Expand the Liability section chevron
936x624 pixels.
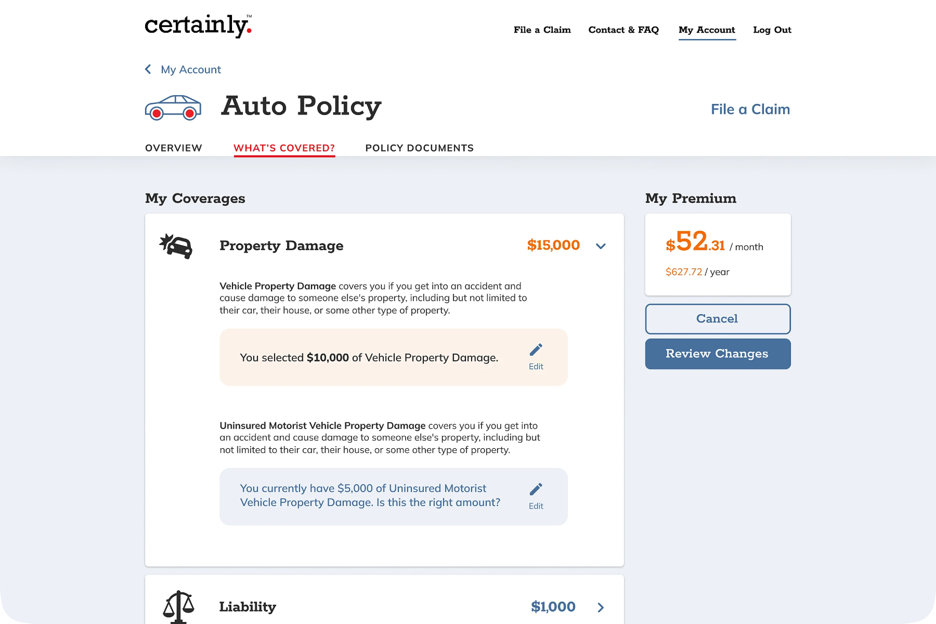[600, 607]
